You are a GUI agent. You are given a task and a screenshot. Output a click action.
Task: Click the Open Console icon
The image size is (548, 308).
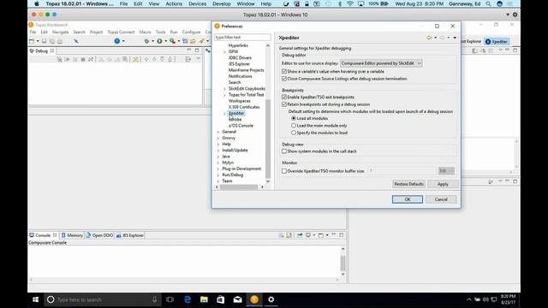coord(321,235)
